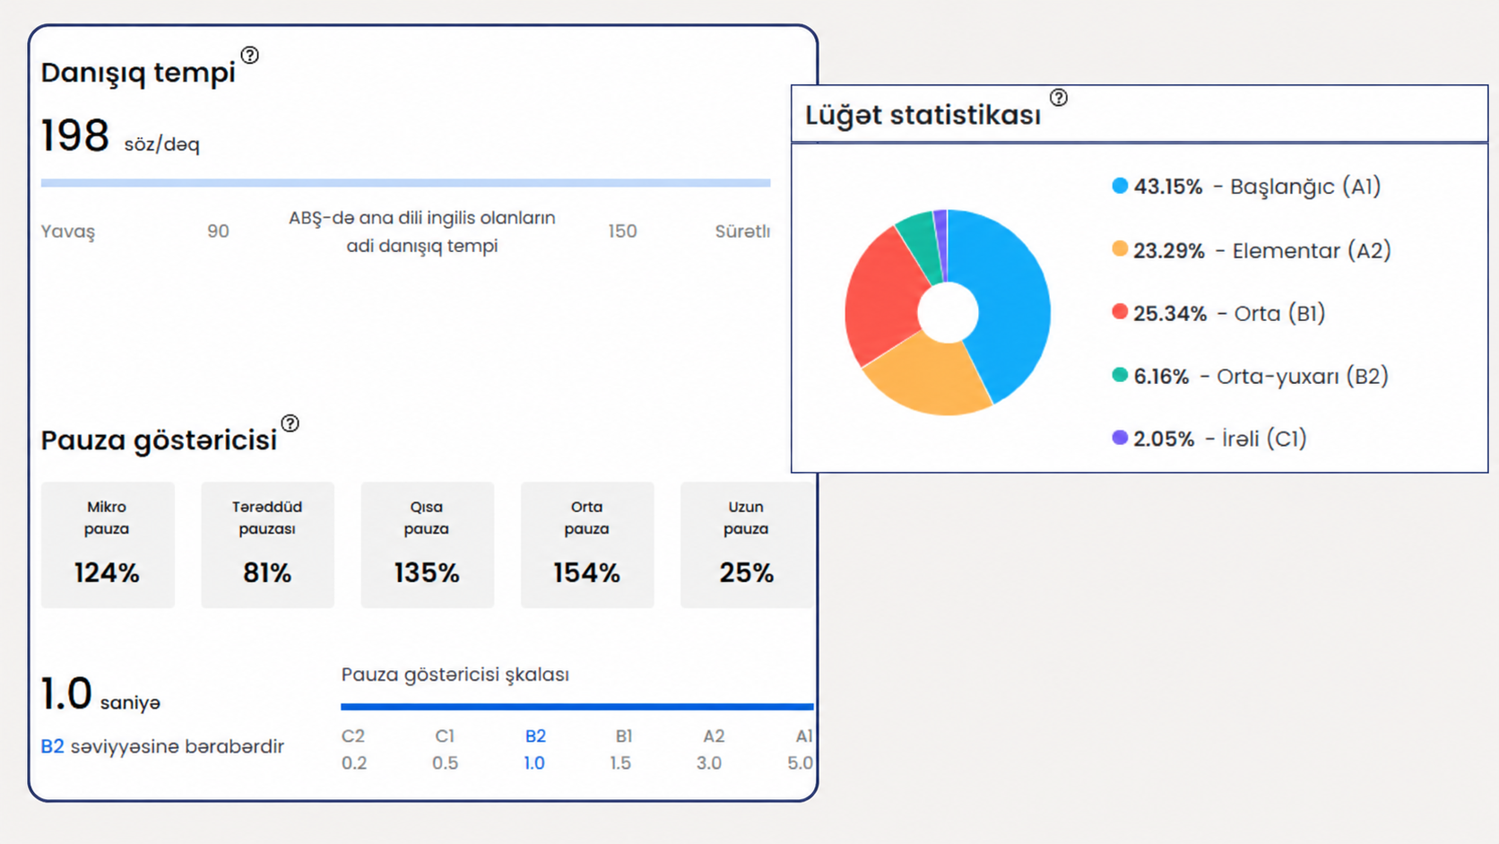
Task: Click the C2 0.2 scale marker
Action: coord(354,749)
